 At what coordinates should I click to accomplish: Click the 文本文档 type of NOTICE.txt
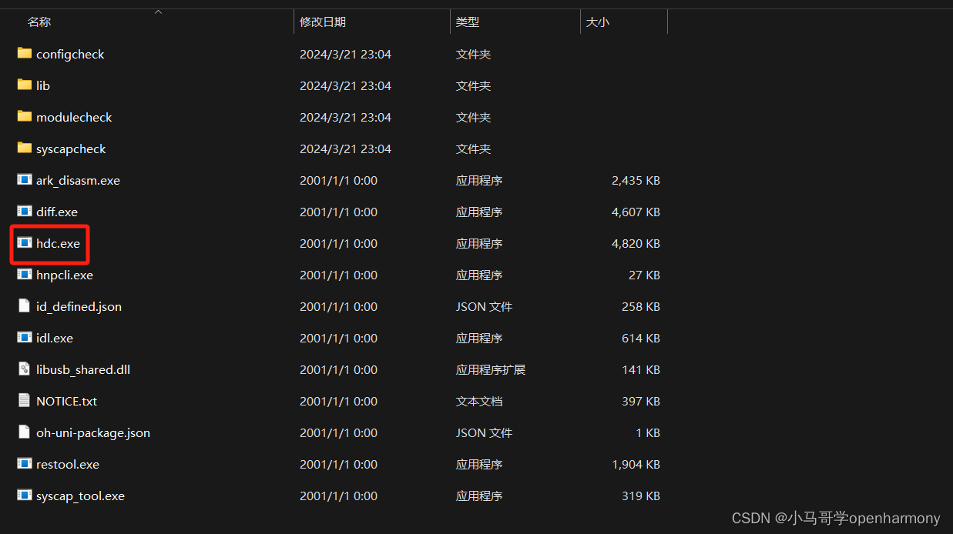pyautogui.click(x=479, y=402)
